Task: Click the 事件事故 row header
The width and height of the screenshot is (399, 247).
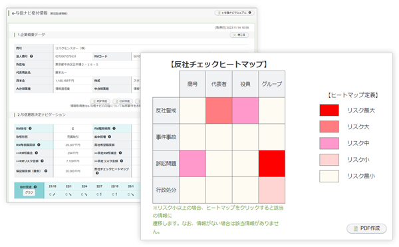Action: (x=166, y=137)
